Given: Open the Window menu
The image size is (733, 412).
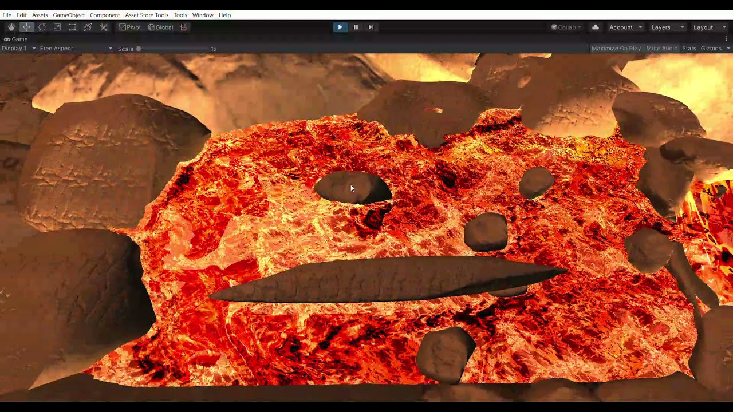Looking at the screenshot, I should [203, 15].
